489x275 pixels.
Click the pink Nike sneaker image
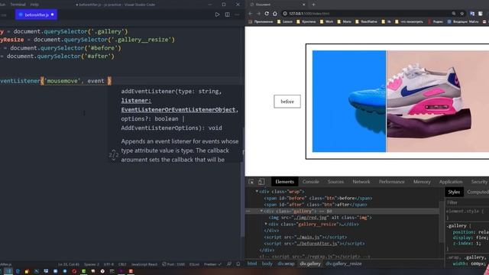tap(438, 102)
